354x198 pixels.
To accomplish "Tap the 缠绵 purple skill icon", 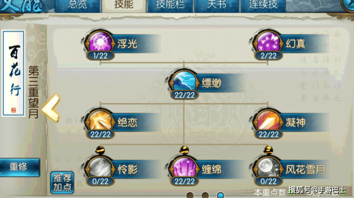I will [x=184, y=168].
